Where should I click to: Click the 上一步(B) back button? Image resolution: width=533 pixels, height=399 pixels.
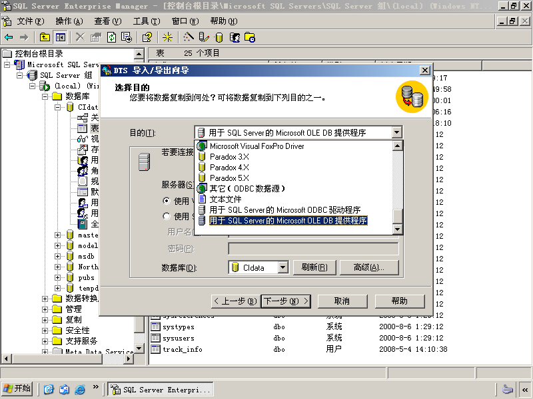tap(236, 301)
